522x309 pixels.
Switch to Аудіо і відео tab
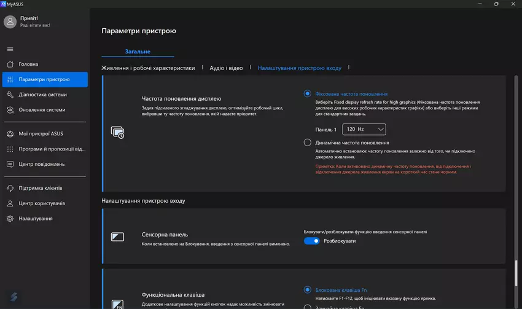[226, 68]
